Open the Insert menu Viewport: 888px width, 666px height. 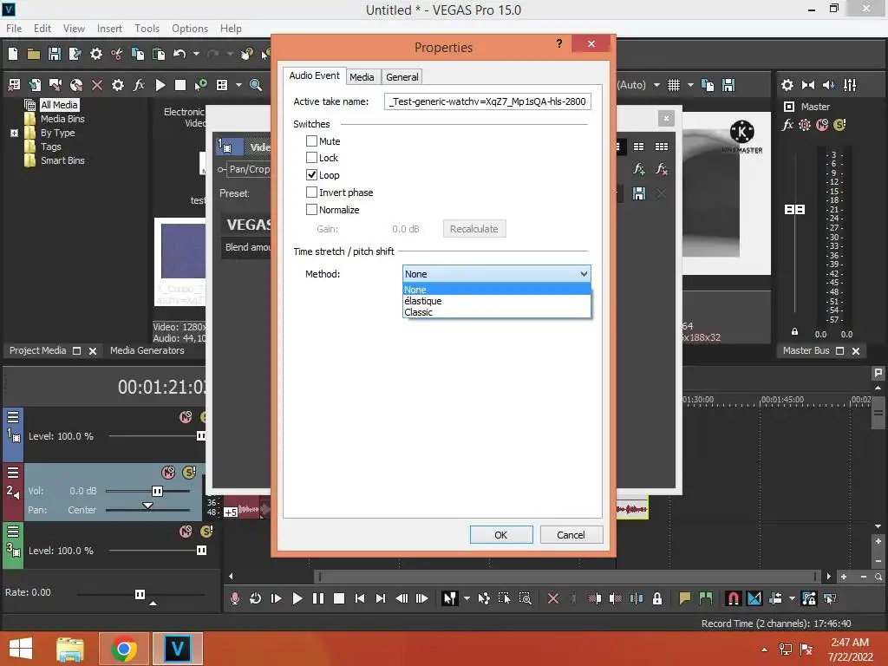click(x=109, y=29)
